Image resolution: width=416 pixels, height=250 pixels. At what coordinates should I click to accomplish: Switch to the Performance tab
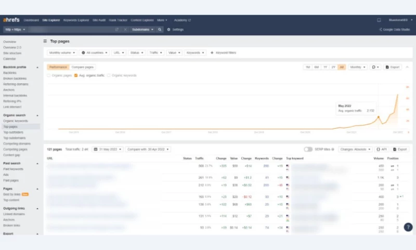click(x=58, y=67)
